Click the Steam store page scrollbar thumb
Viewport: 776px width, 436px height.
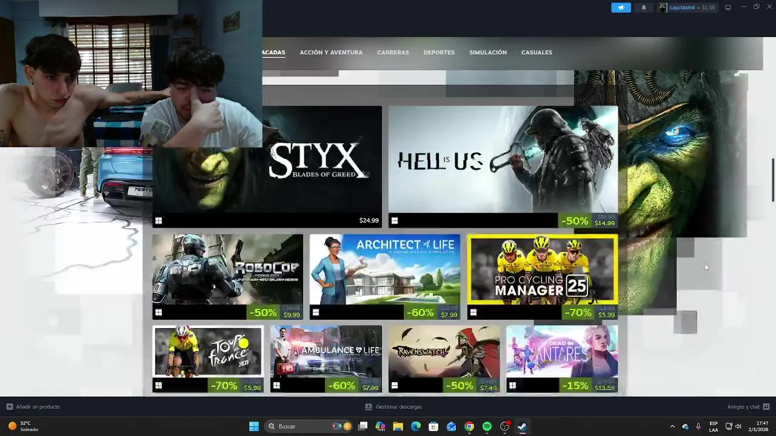(773, 180)
